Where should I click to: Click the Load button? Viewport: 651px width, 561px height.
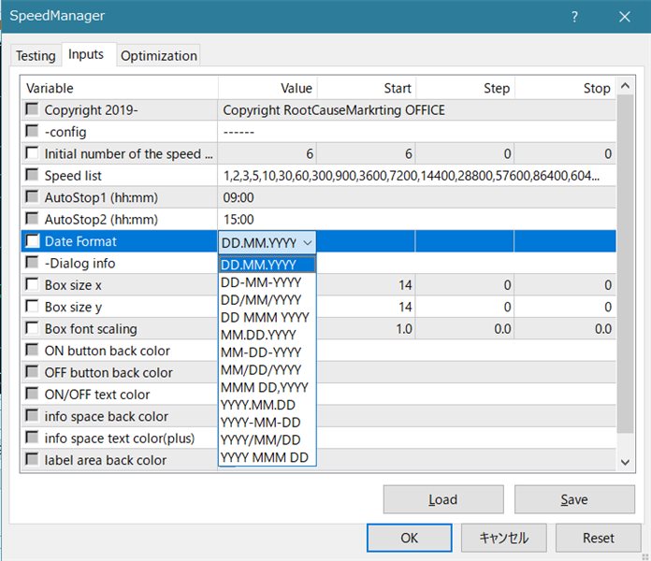tap(443, 499)
